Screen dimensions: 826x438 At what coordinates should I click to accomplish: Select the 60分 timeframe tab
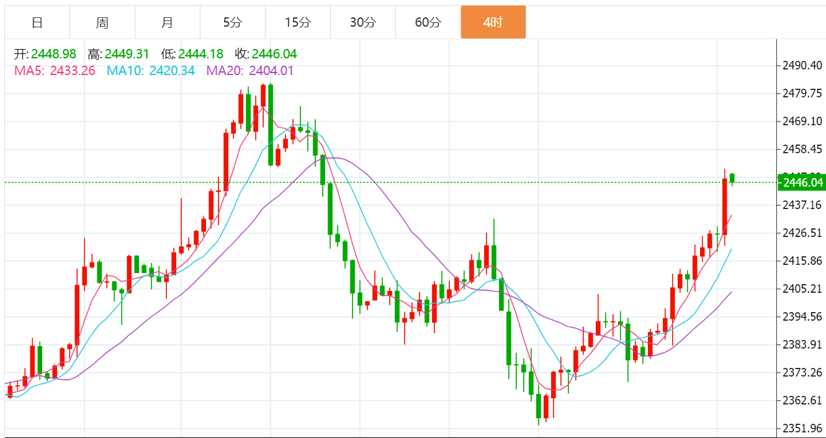click(x=428, y=22)
